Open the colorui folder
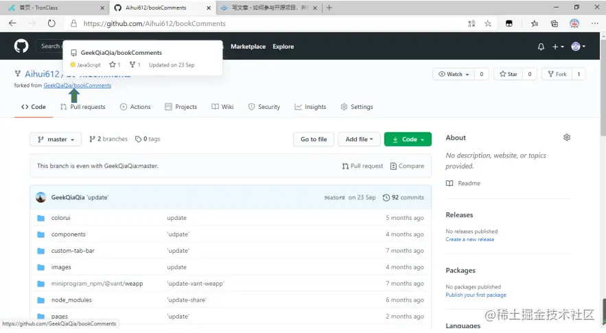Screen dimensions: 606x333 [x=60, y=218]
